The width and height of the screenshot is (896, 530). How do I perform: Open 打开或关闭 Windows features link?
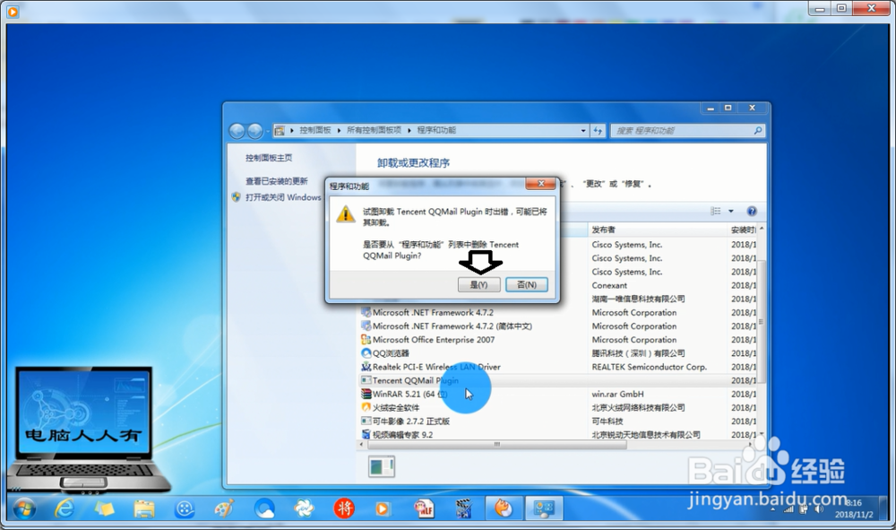[283, 197]
